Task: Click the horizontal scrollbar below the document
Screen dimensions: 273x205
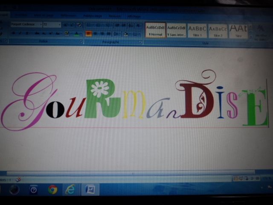Action: tap(128, 173)
